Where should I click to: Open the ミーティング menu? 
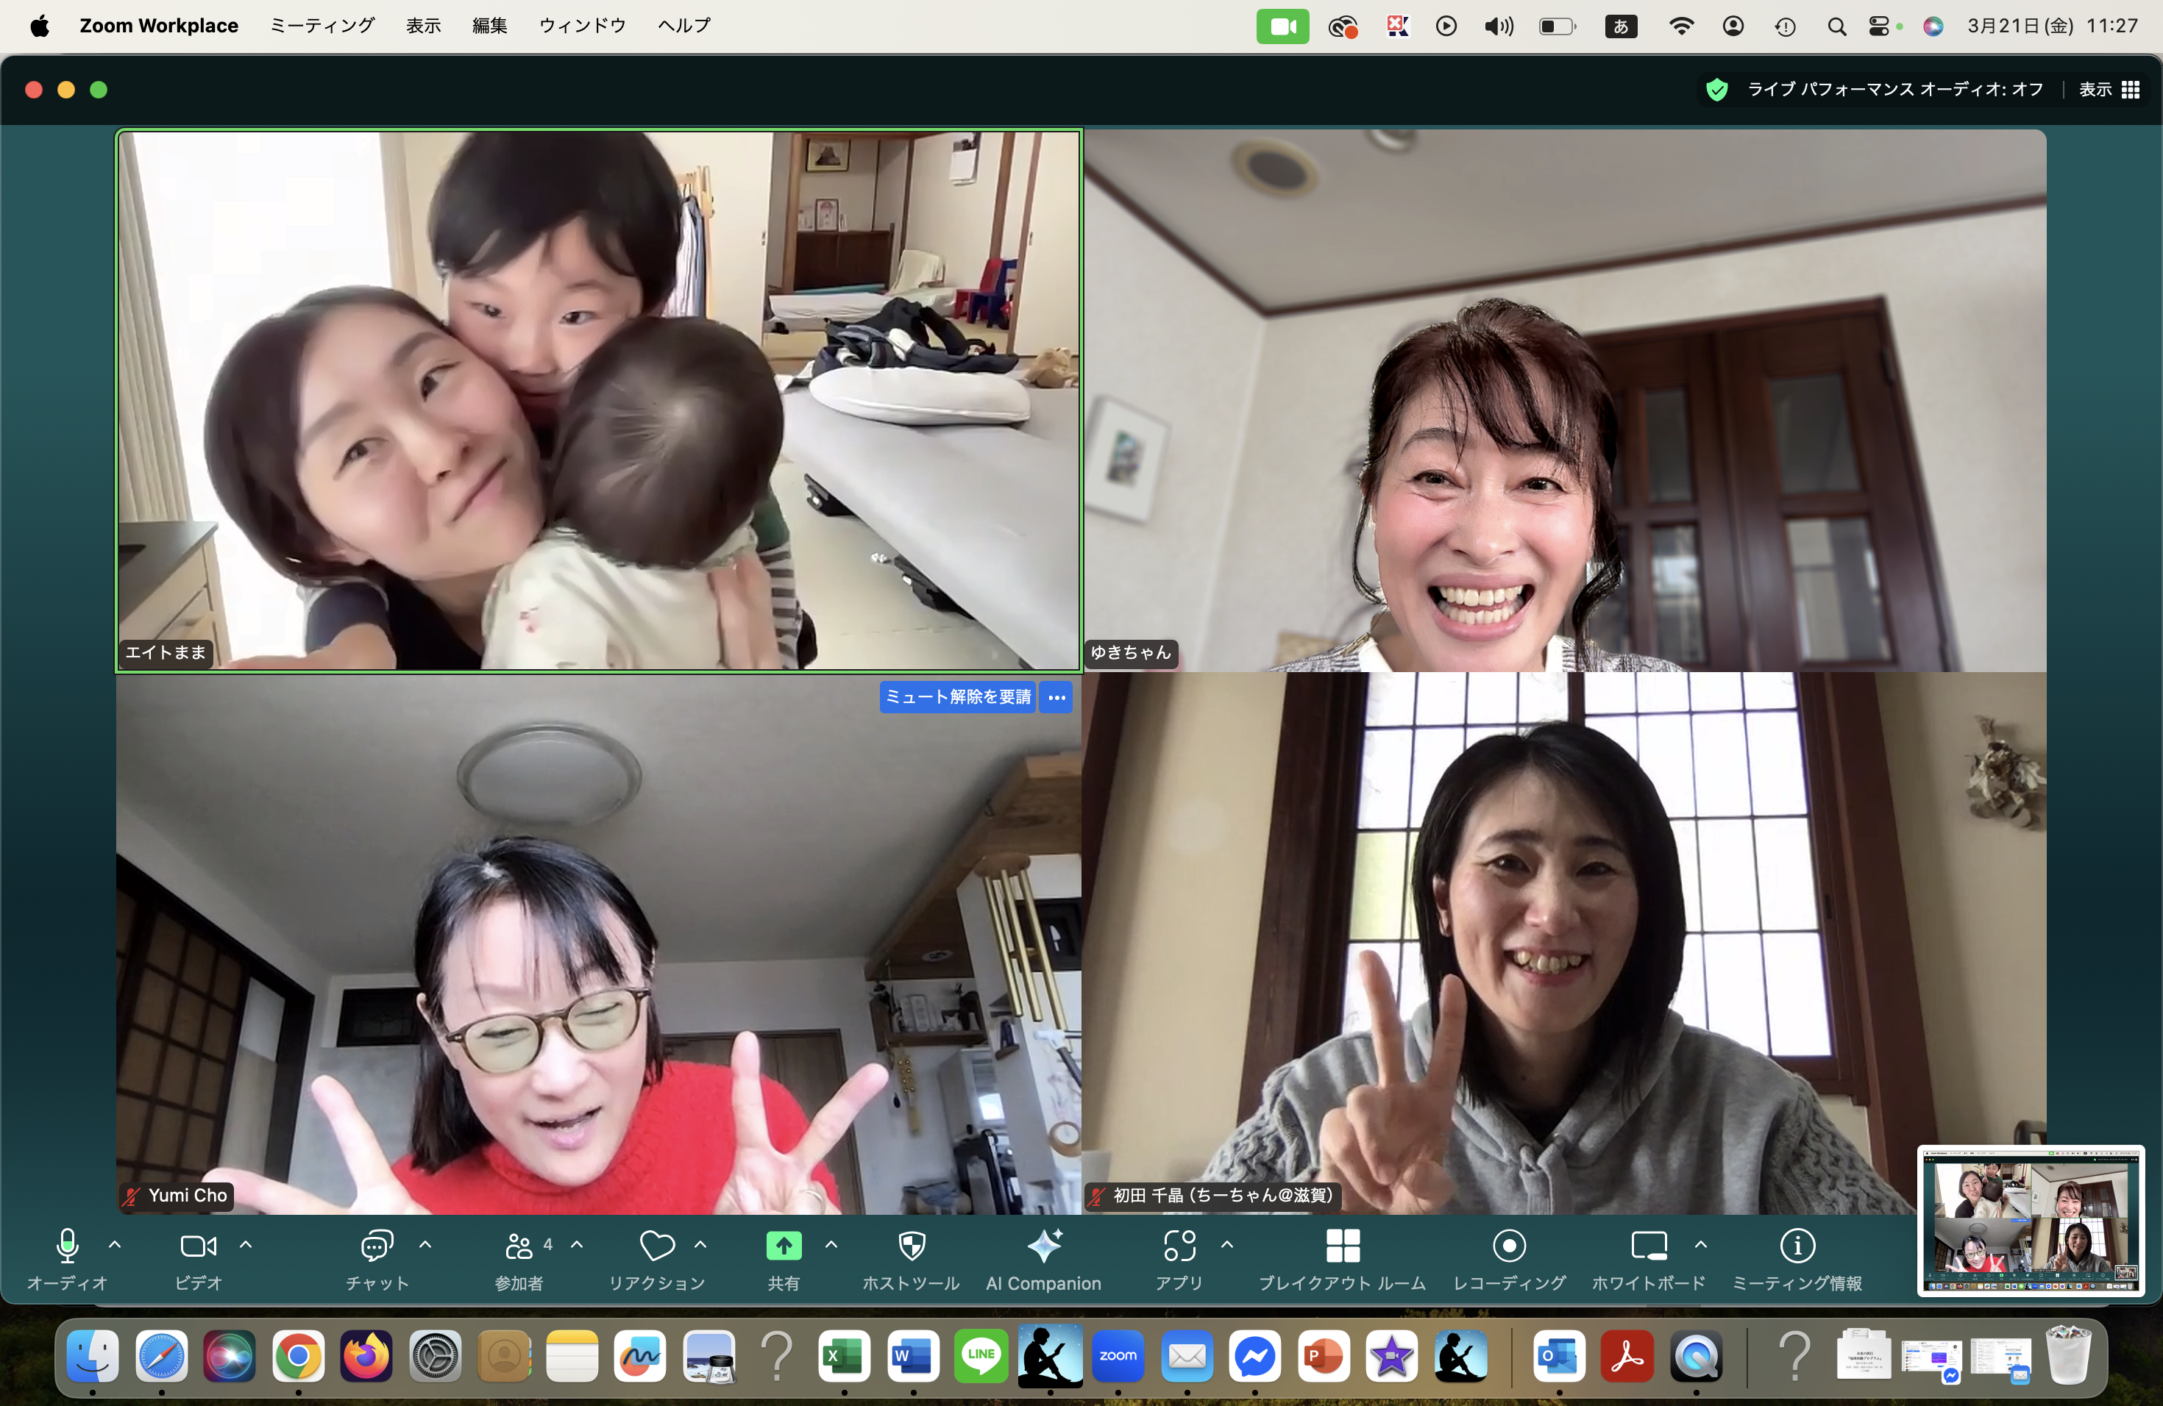point(322,26)
